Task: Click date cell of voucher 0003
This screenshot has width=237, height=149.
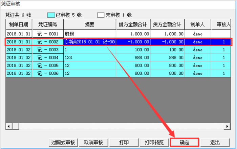Action: click(x=19, y=50)
